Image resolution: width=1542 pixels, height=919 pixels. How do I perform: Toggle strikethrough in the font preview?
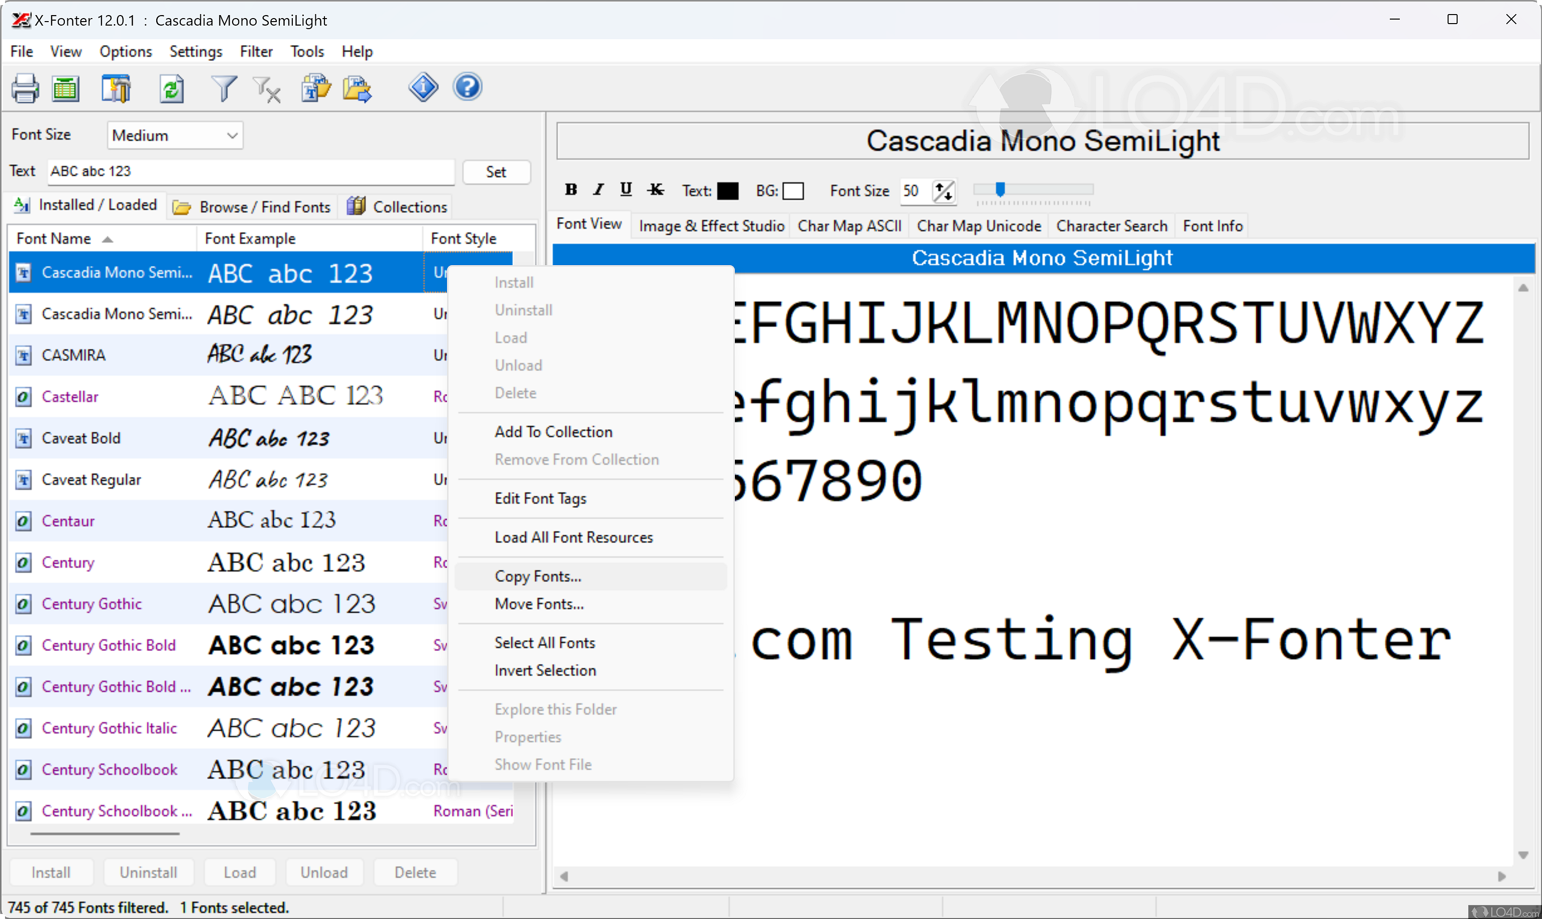(x=655, y=189)
